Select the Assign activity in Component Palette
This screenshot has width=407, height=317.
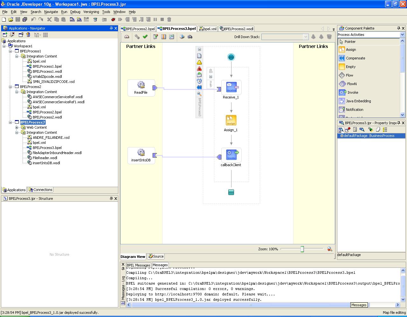click(x=351, y=50)
